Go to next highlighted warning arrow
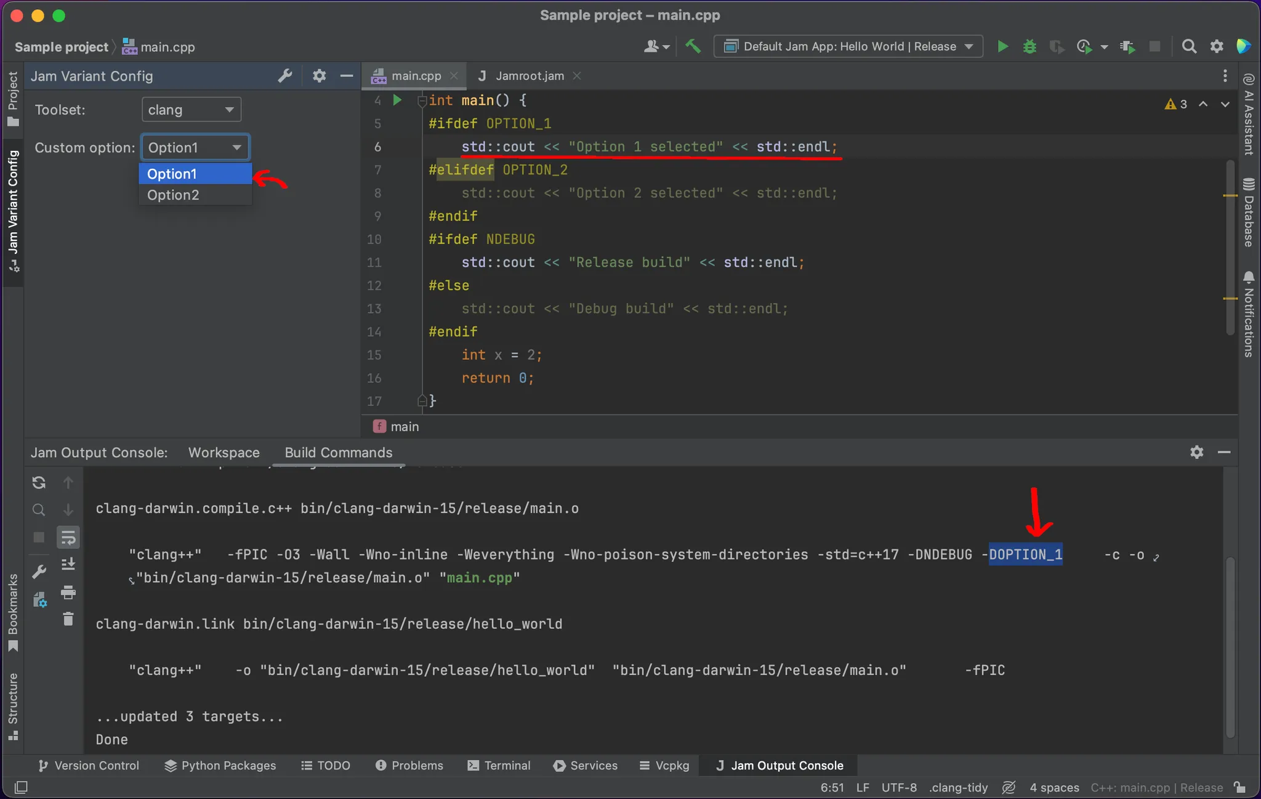The image size is (1261, 799). pyautogui.click(x=1225, y=104)
